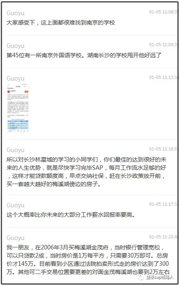Click Guoyu's name above the 所以对长沙 message
The image size is (179, 285).
(15, 150)
